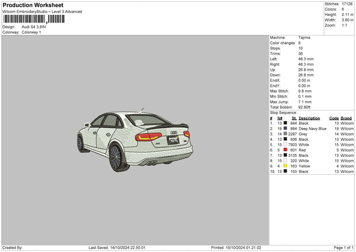Viewport: 356px width, 252px height.
Task: Click the Trims value '36'
Action: click(x=300, y=53)
